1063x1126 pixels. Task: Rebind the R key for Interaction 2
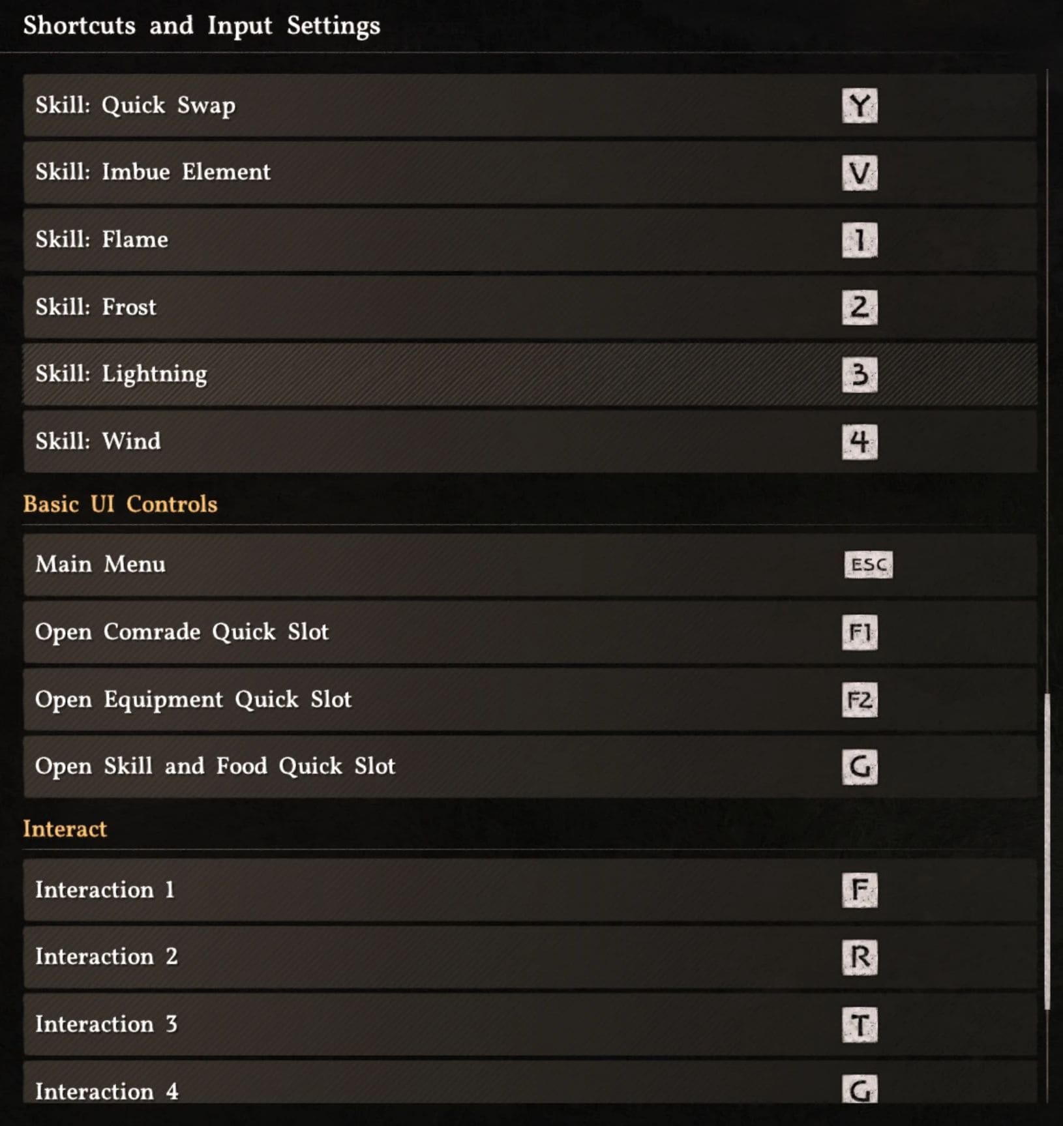click(860, 957)
